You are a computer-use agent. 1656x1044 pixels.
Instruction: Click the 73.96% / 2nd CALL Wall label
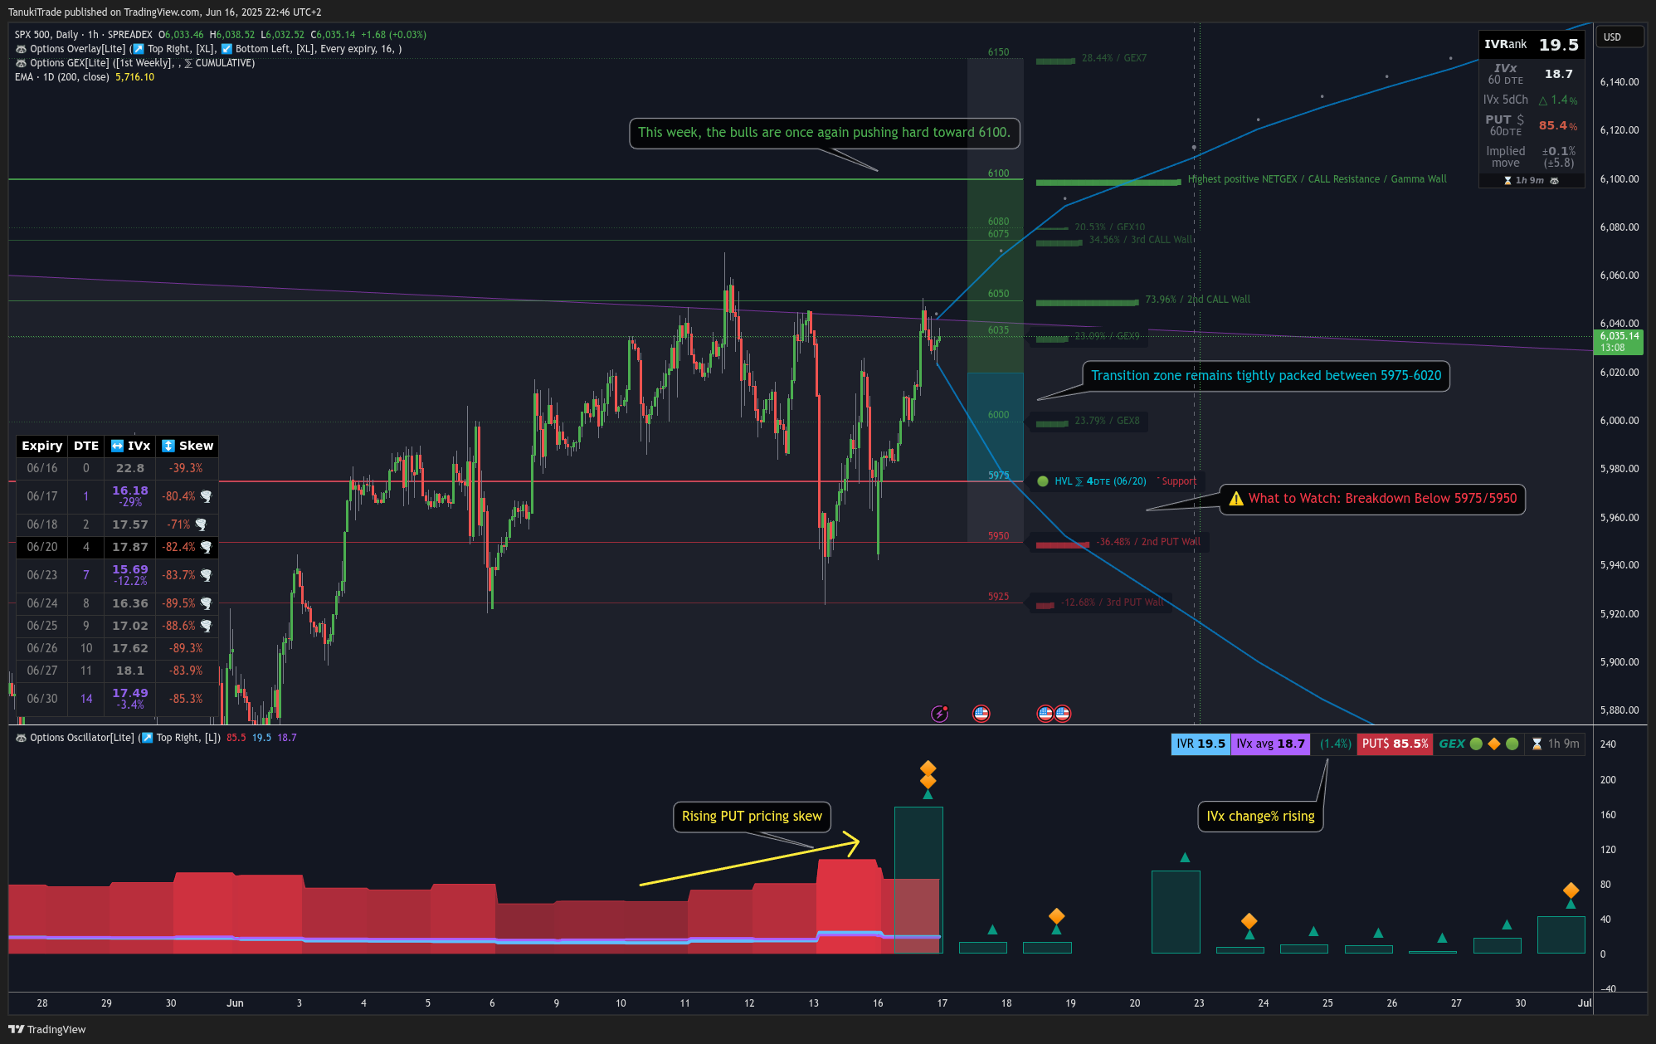coord(1197,300)
